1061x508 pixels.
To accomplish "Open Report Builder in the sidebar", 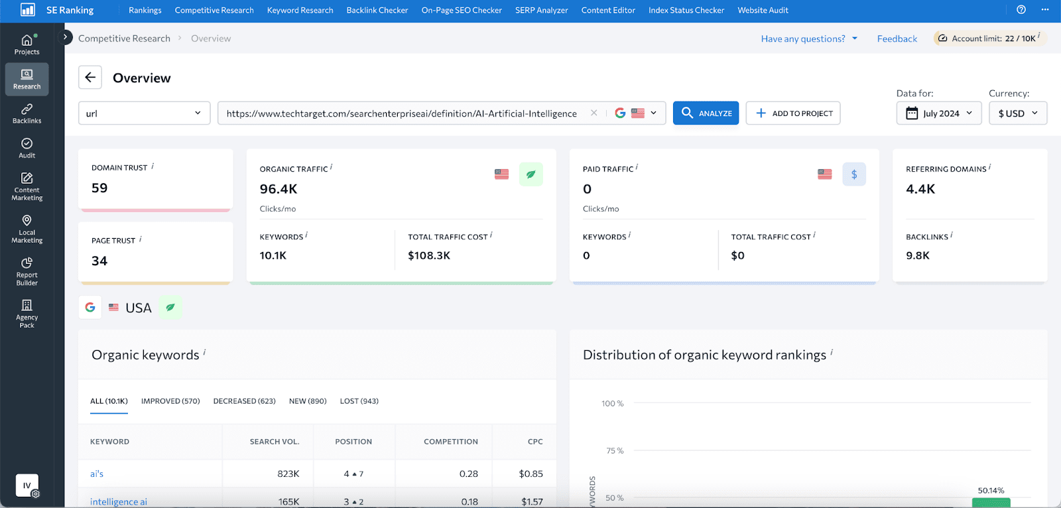I will click(27, 271).
